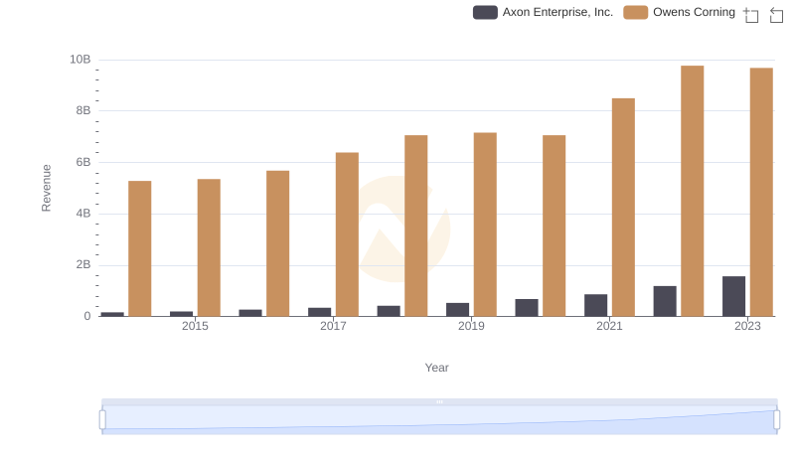This screenshot has height=458, width=795.
Task: Click the top grip of zoom slider
Action: coord(439,401)
